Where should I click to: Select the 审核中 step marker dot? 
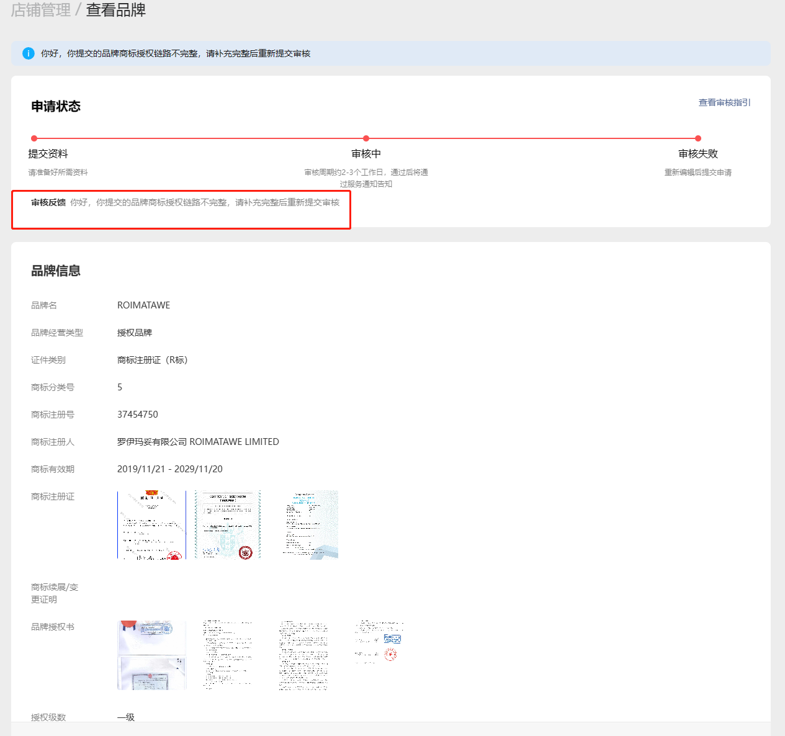pyautogui.click(x=366, y=138)
